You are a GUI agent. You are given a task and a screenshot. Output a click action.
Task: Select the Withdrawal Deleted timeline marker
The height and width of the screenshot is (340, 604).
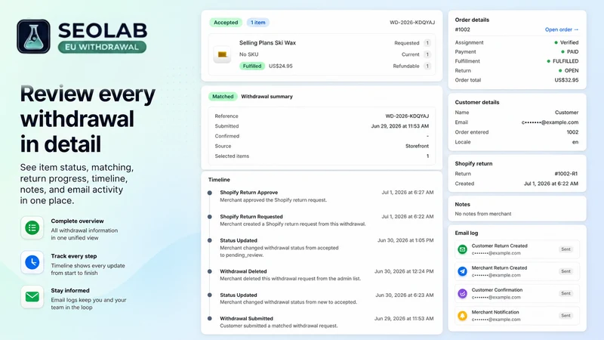(x=210, y=271)
